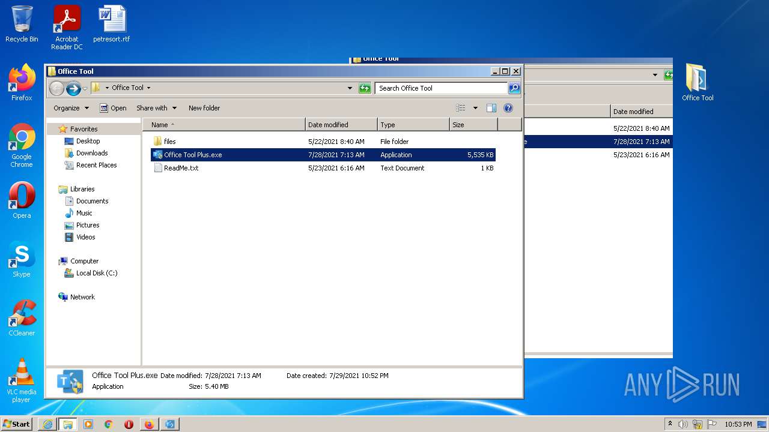Open Pictures library
The image size is (769, 432).
[88, 225]
